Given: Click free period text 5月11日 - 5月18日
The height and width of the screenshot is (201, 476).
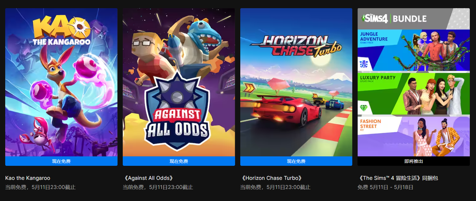Looking at the screenshot, I should (392, 187).
